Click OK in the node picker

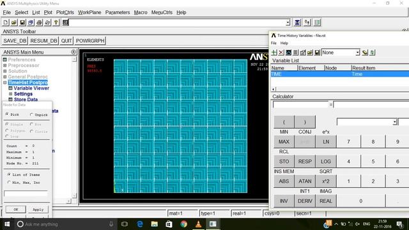(x=15, y=210)
